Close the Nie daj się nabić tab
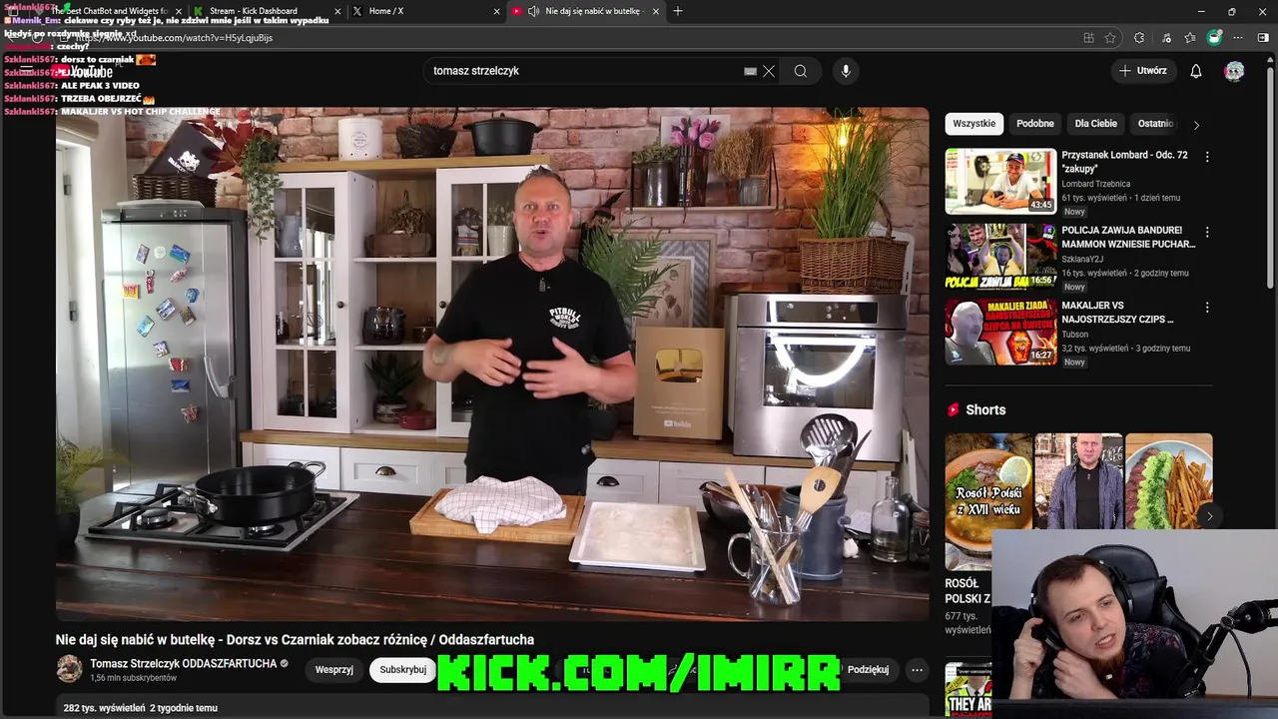Viewport: 1278px width, 719px height. pyautogui.click(x=656, y=11)
